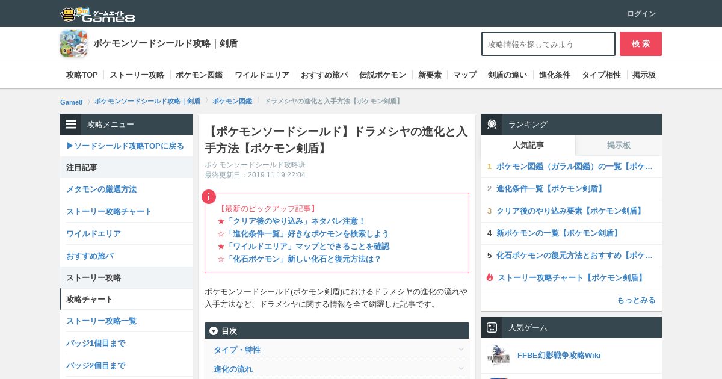
Task: Open rank 5 化石ポケモンの復元方法 article
Action: click(575, 255)
